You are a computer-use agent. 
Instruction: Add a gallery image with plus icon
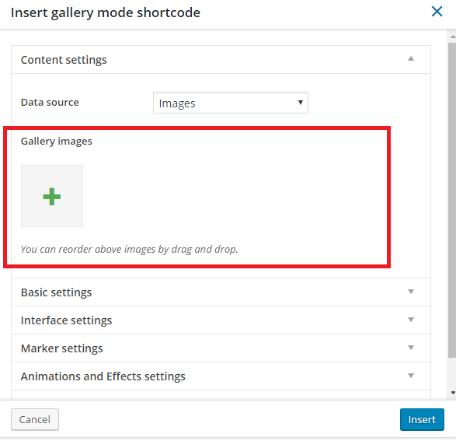[52, 196]
